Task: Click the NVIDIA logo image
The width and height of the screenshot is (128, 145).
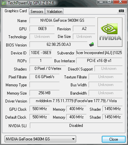Action: click(x=110, y=32)
